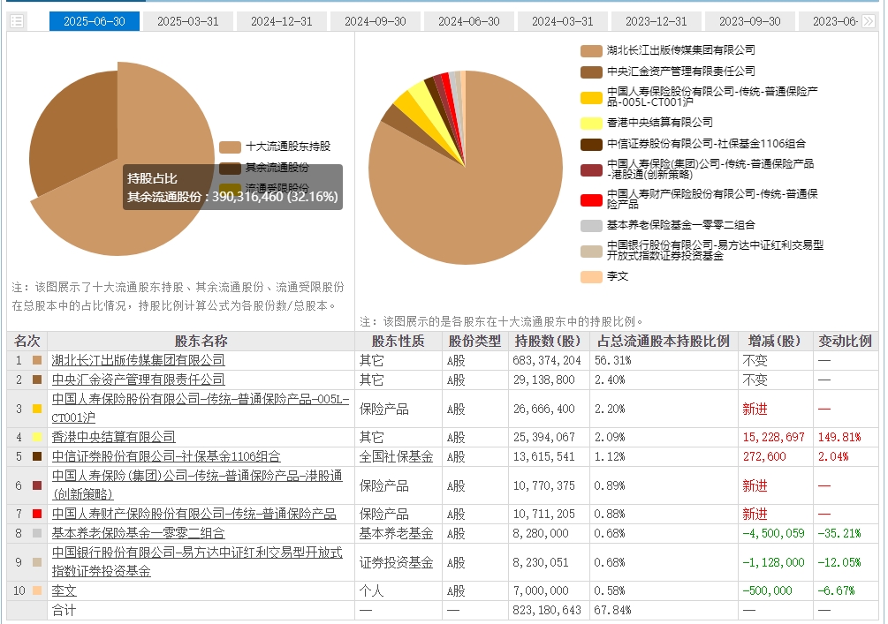Toggle legend swatch for 中央汇金资产管理有限责任公司
The height and width of the screenshot is (624, 888).
click(591, 71)
